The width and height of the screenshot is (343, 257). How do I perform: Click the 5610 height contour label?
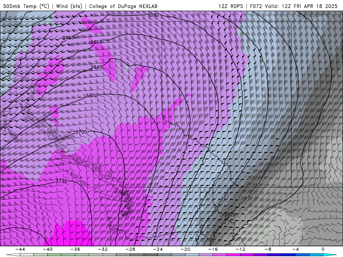pos(96,42)
